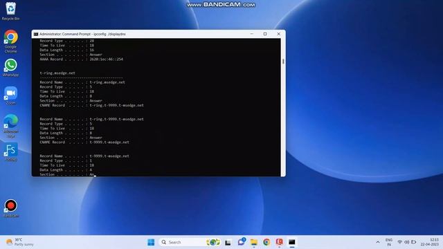Open the Wi-Fi network tray icon
The height and width of the screenshot is (249, 443).
point(400,242)
